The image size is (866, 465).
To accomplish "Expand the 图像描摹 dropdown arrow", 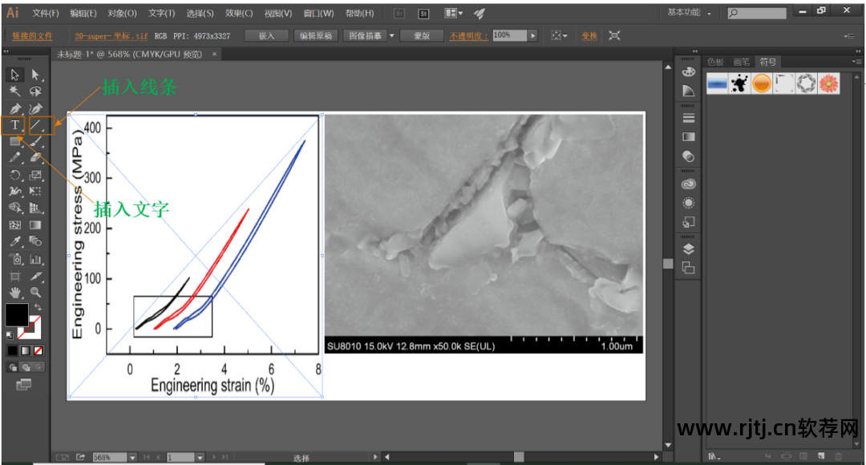I will (x=391, y=36).
